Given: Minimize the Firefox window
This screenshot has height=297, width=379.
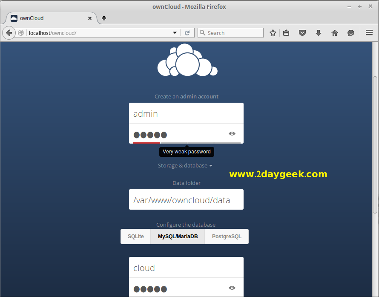Looking at the screenshot, I should 349,7.
